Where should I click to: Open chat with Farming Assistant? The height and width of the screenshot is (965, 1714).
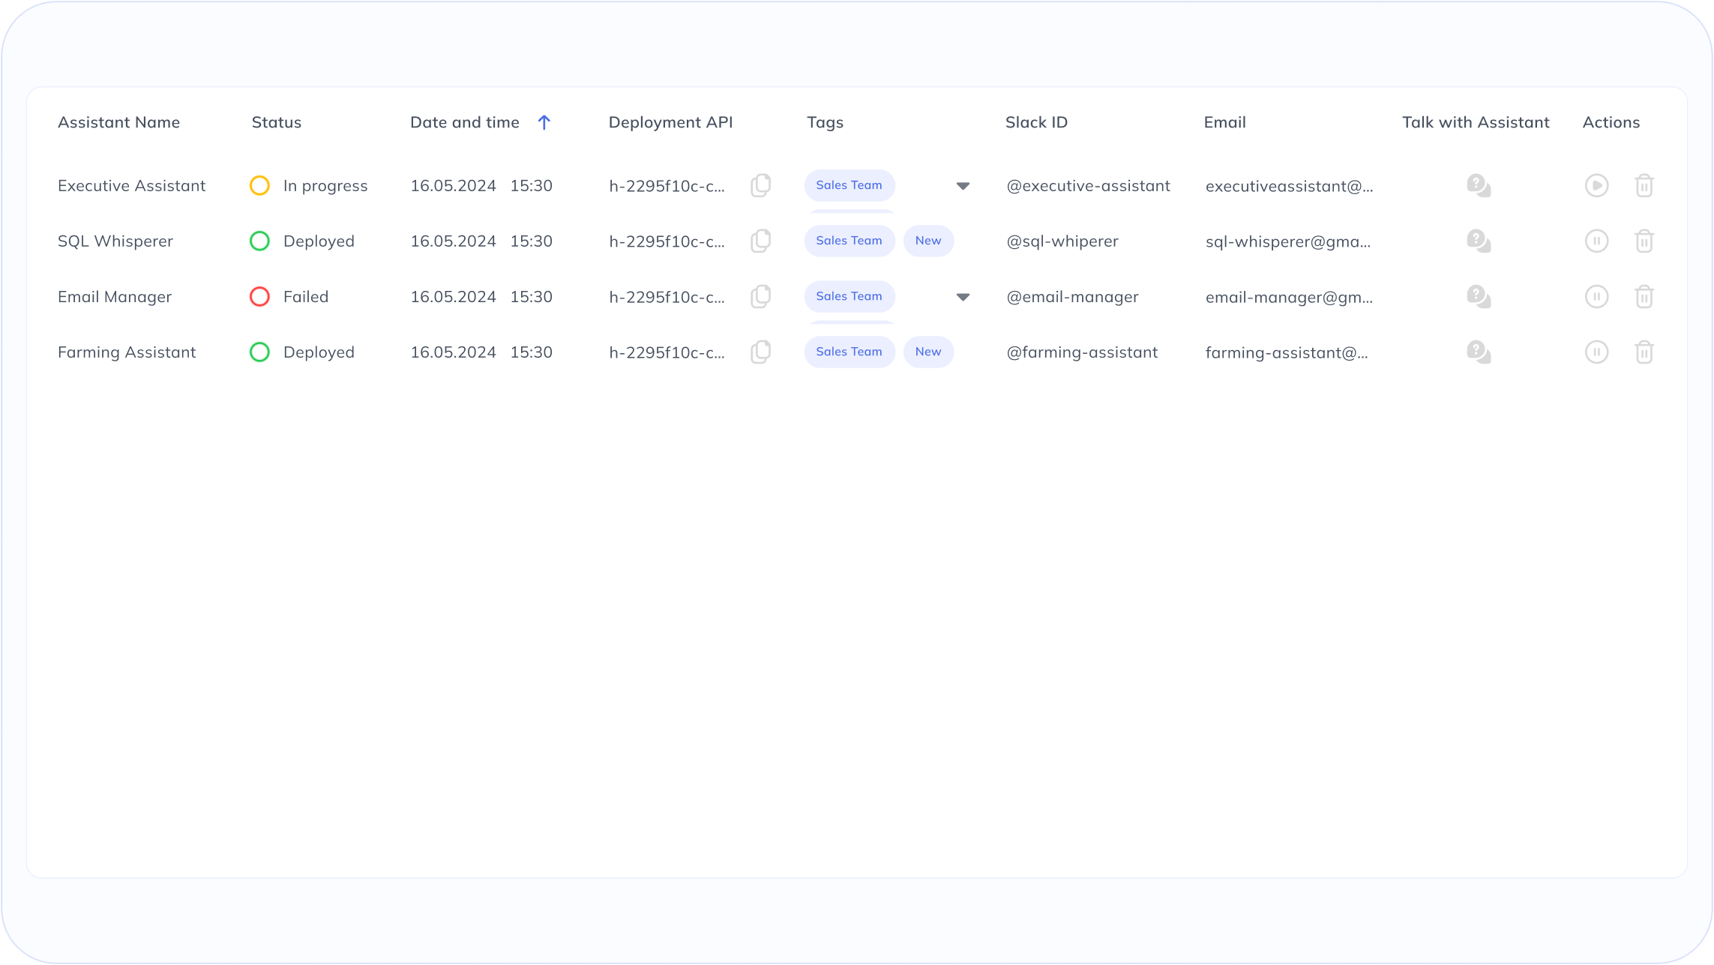click(x=1479, y=352)
